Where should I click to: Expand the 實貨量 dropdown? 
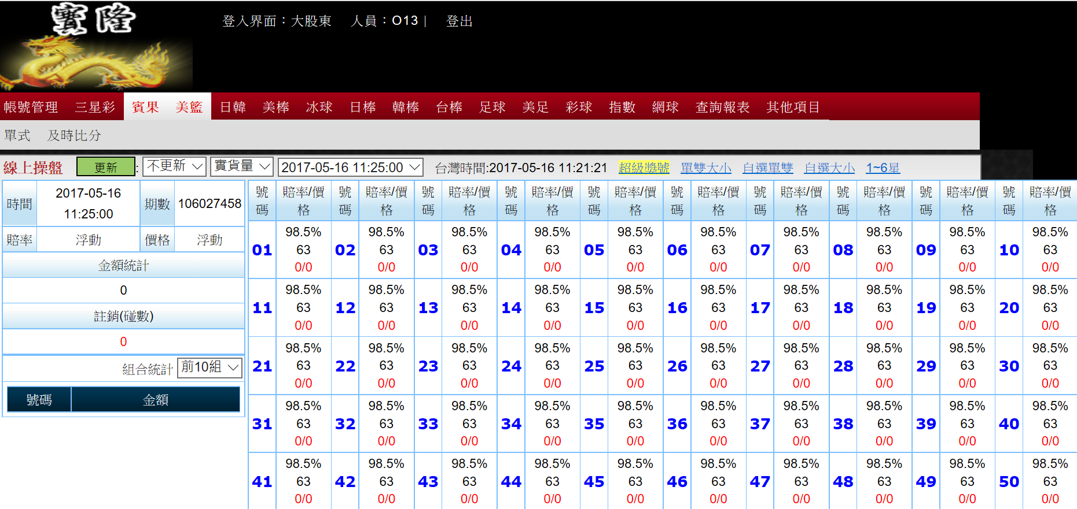pos(242,166)
